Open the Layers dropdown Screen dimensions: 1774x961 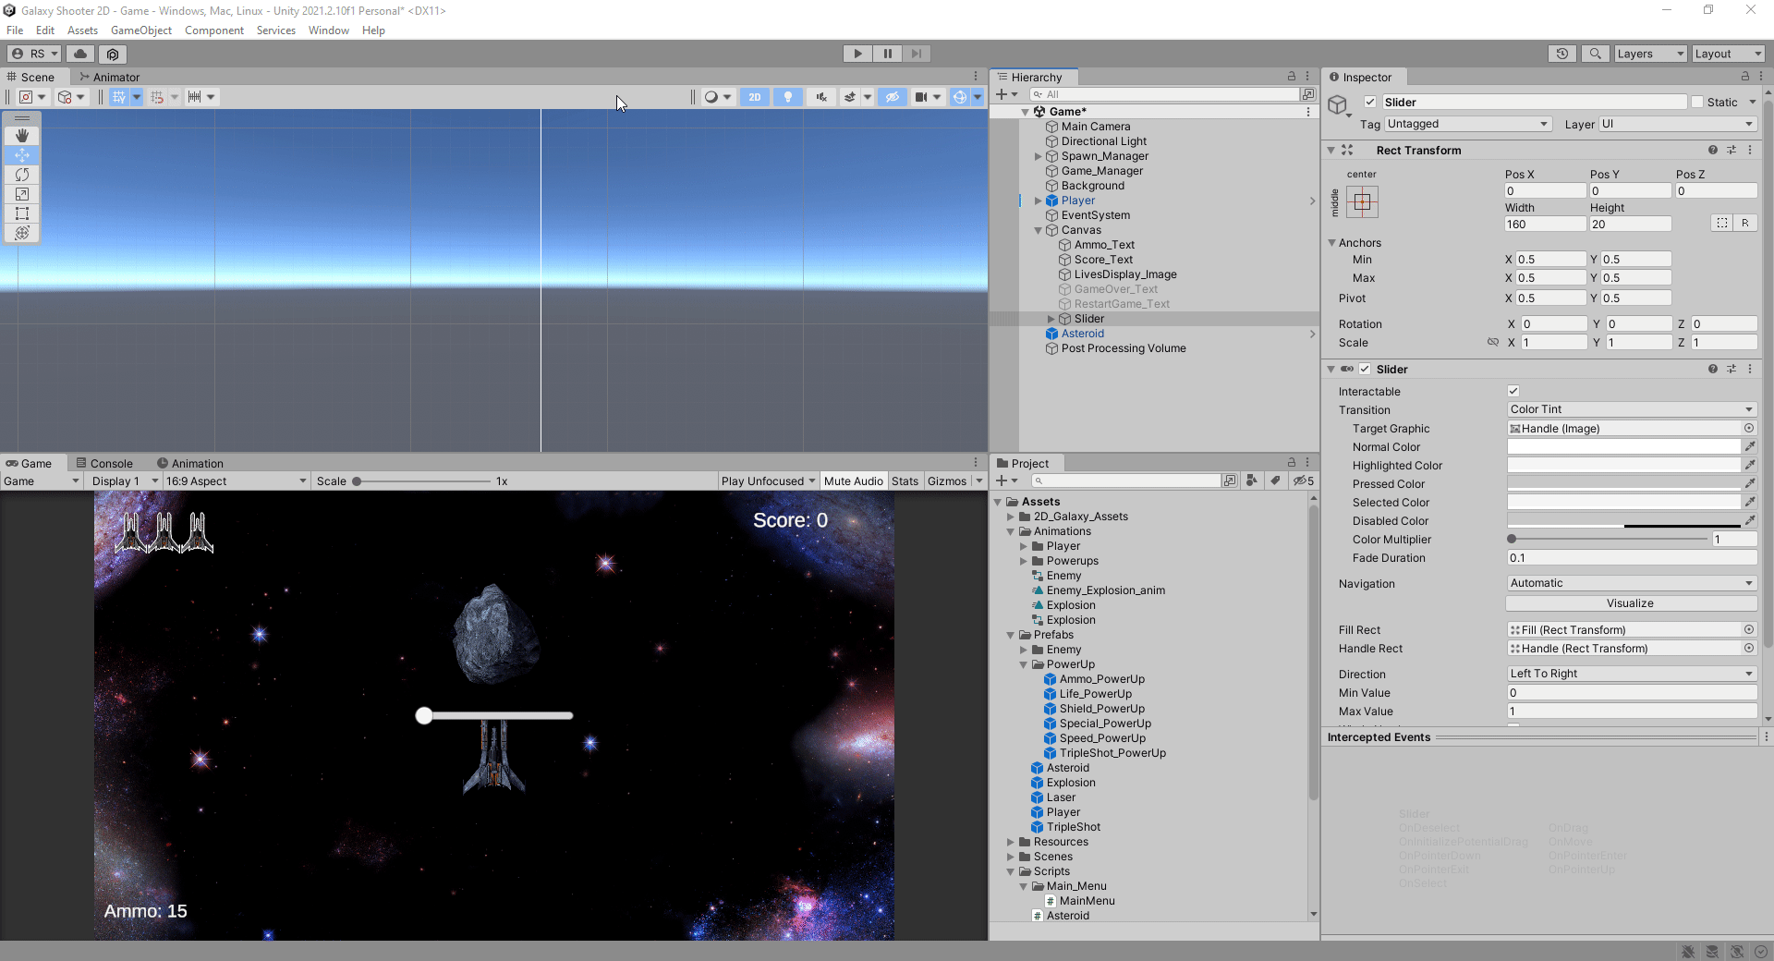(x=1650, y=54)
